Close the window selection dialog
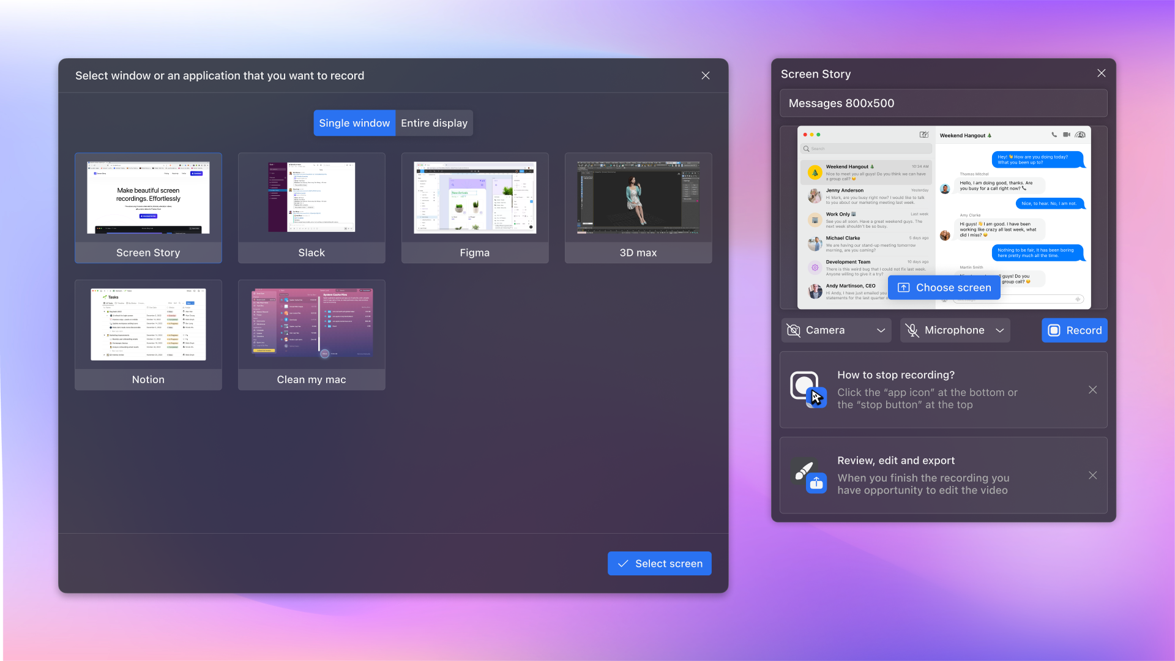 point(704,76)
